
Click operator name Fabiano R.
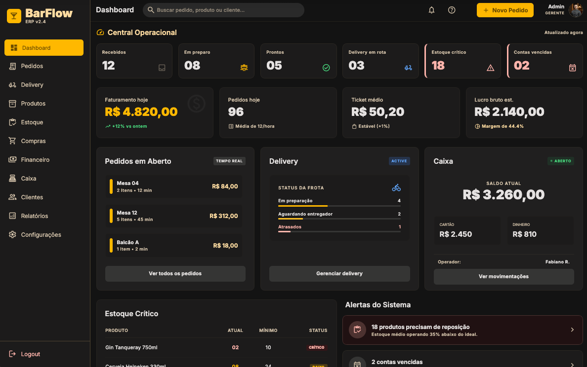pyautogui.click(x=557, y=262)
